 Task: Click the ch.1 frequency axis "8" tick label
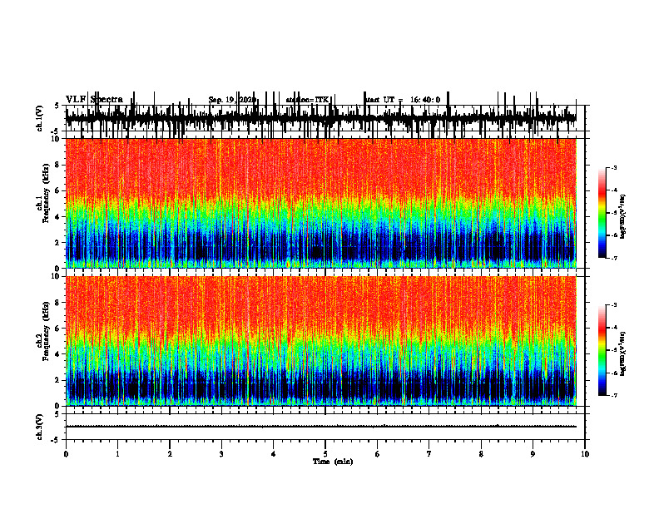58,165
